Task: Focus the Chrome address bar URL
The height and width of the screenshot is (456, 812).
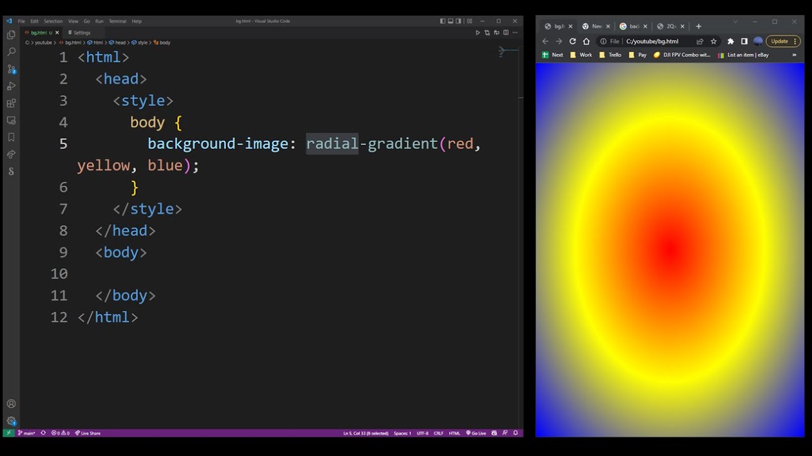Action: (x=652, y=41)
